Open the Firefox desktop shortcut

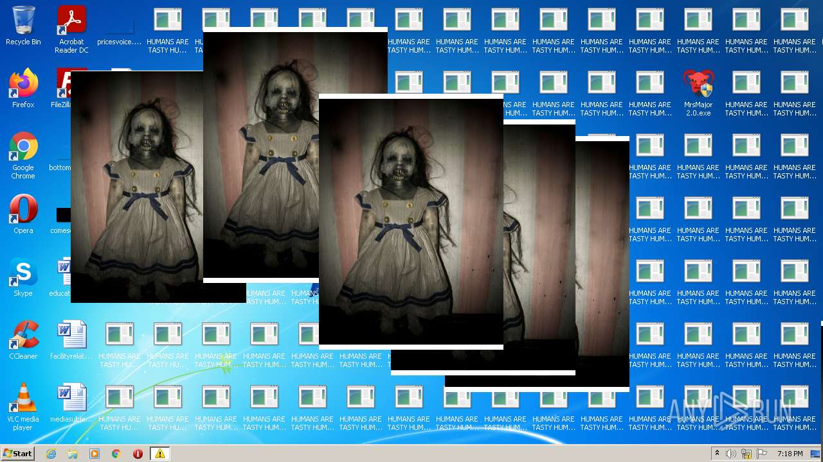(23, 89)
